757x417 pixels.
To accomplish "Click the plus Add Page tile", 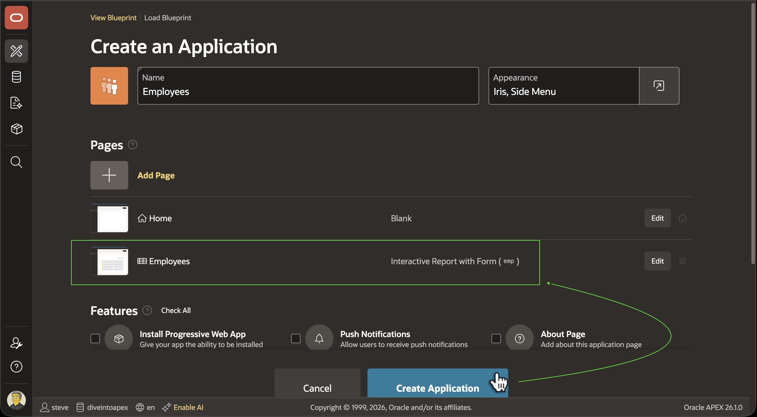I will tap(109, 175).
